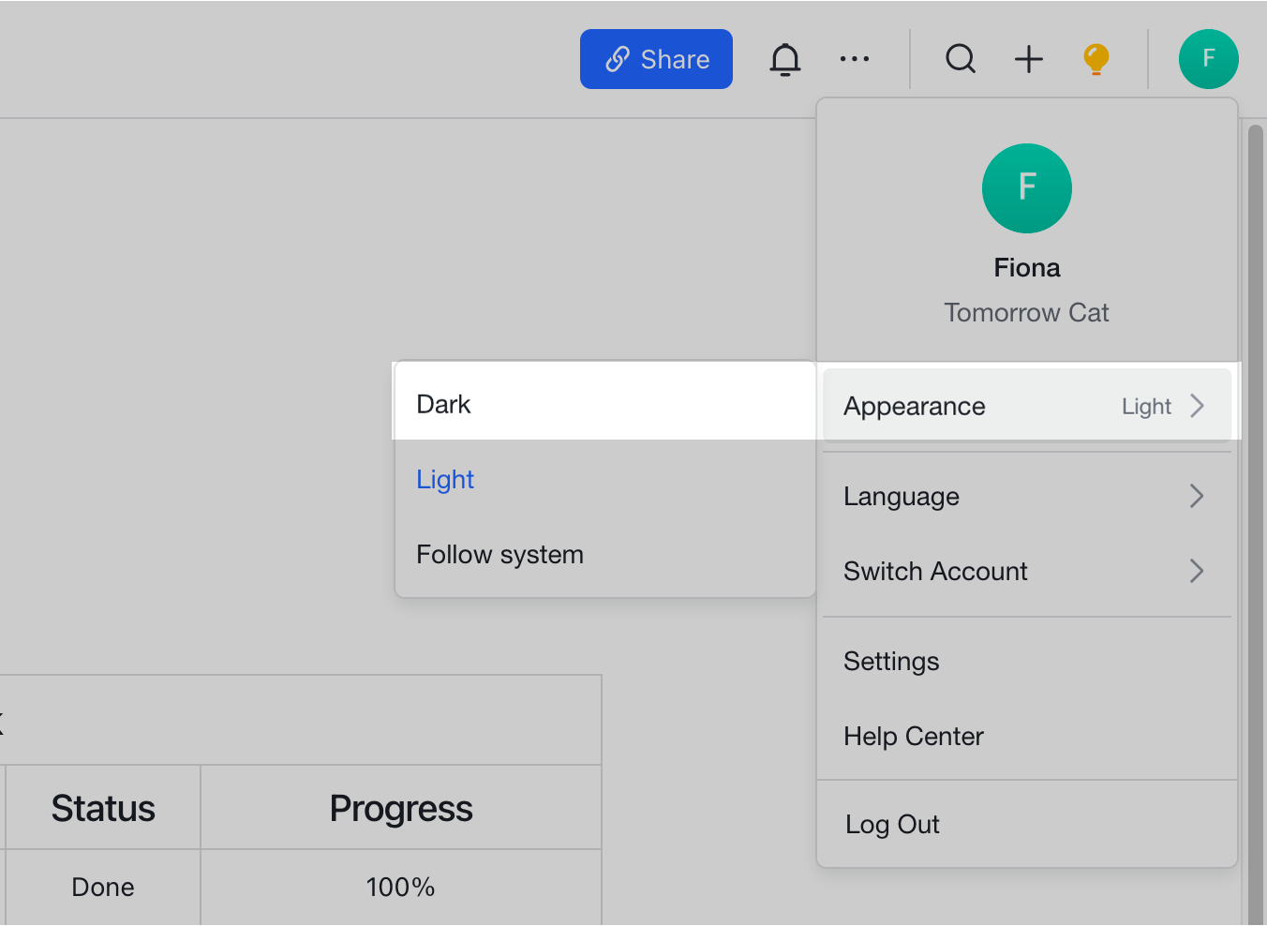Select the Dark appearance option
The image size is (1267, 926).
[x=443, y=404]
